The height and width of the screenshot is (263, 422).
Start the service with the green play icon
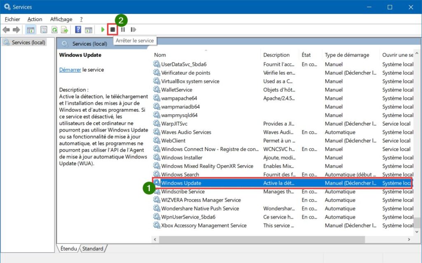102,29
